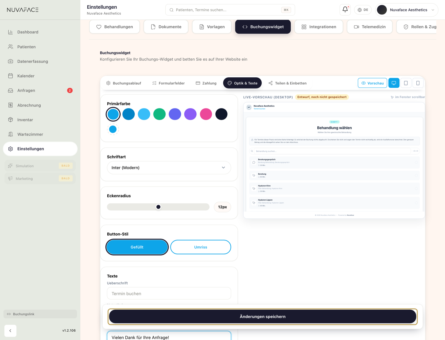Open the Buchungslink in the sidebar
The width and height of the screenshot is (445, 340).
click(x=40, y=314)
